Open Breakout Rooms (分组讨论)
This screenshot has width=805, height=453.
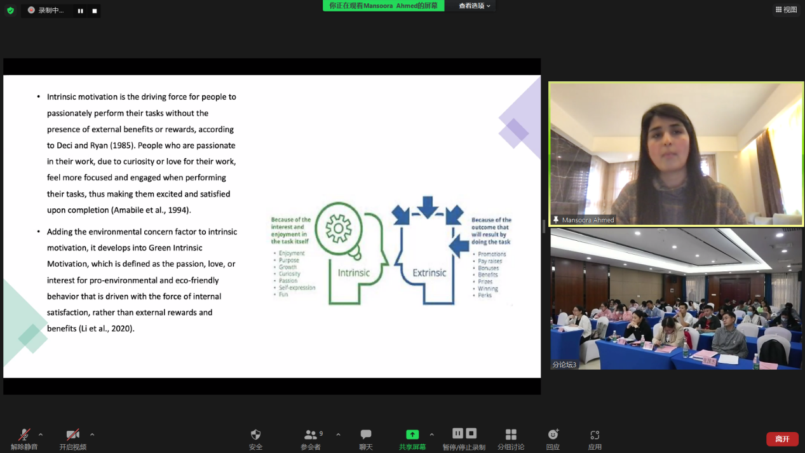click(511, 439)
